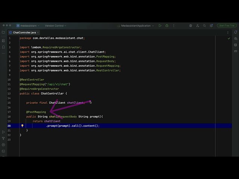239x179 pixels.
Task: Click the package com.devtalles.medassistant.chat line
Action: pos(52,38)
